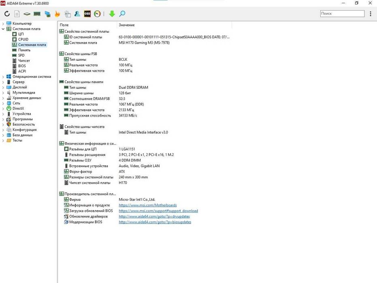Click the green download arrow icon
377x283 pixels.
pos(112,14)
